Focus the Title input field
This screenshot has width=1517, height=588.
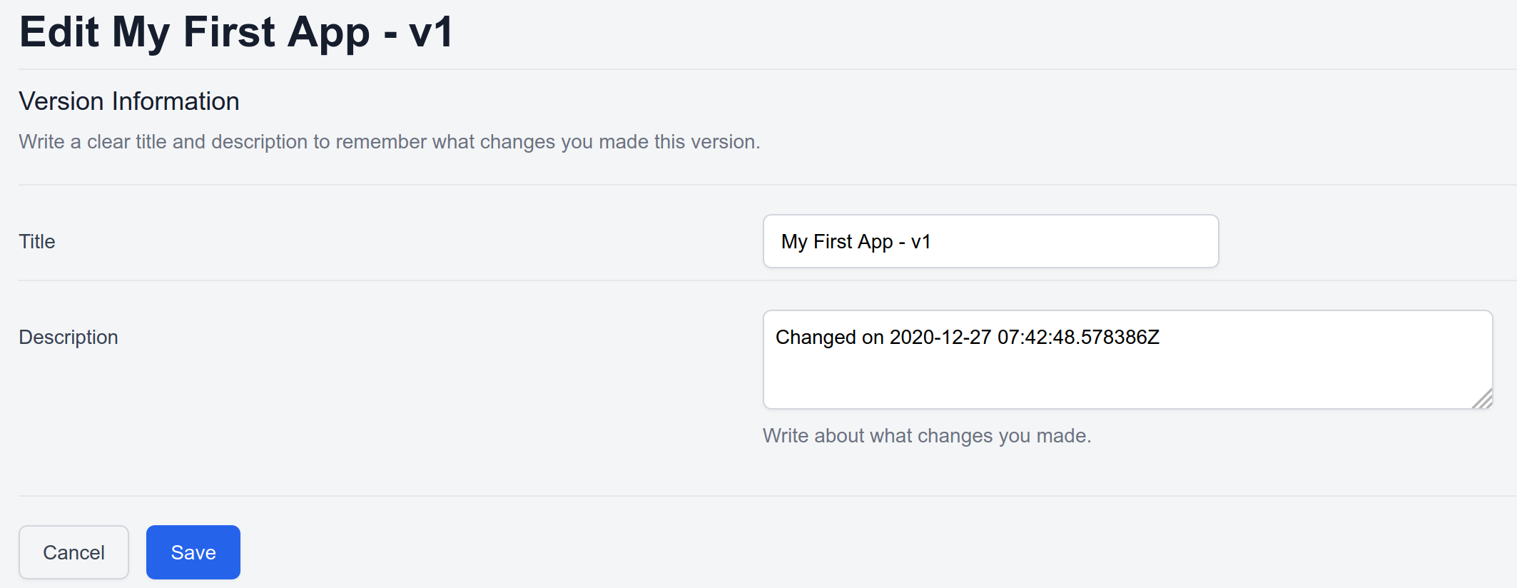coord(990,241)
